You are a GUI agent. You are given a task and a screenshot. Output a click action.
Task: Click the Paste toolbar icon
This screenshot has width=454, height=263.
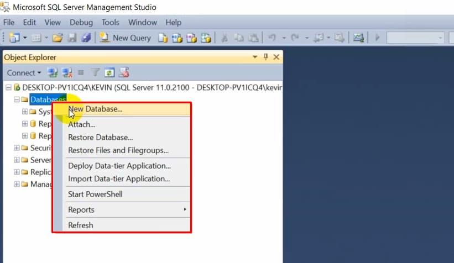pyautogui.click(x=253, y=38)
